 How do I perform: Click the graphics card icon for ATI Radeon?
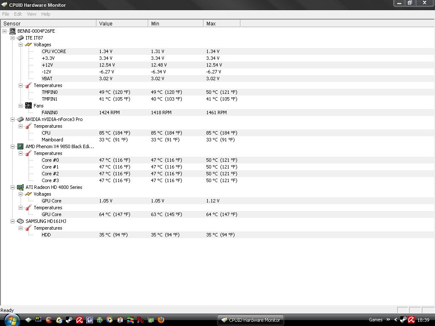tap(20, 187)
